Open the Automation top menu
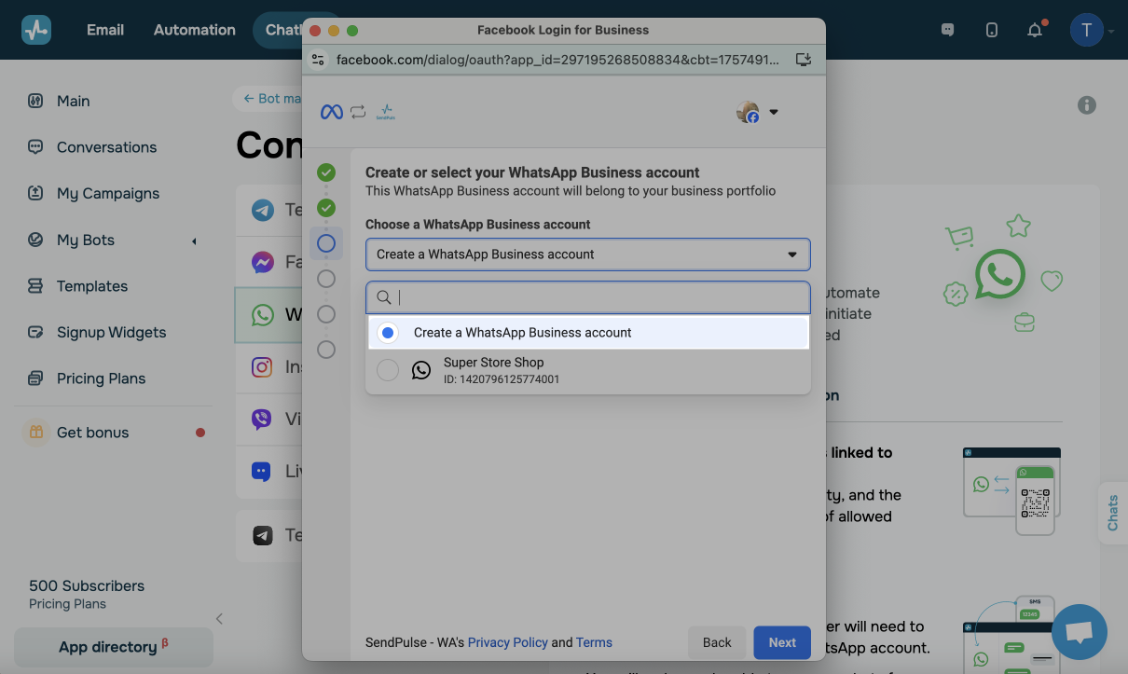1128x674 pixels. point(195,30)
